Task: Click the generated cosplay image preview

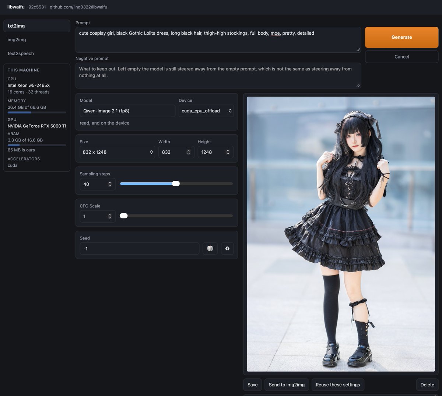Action: tap(341, 234)
